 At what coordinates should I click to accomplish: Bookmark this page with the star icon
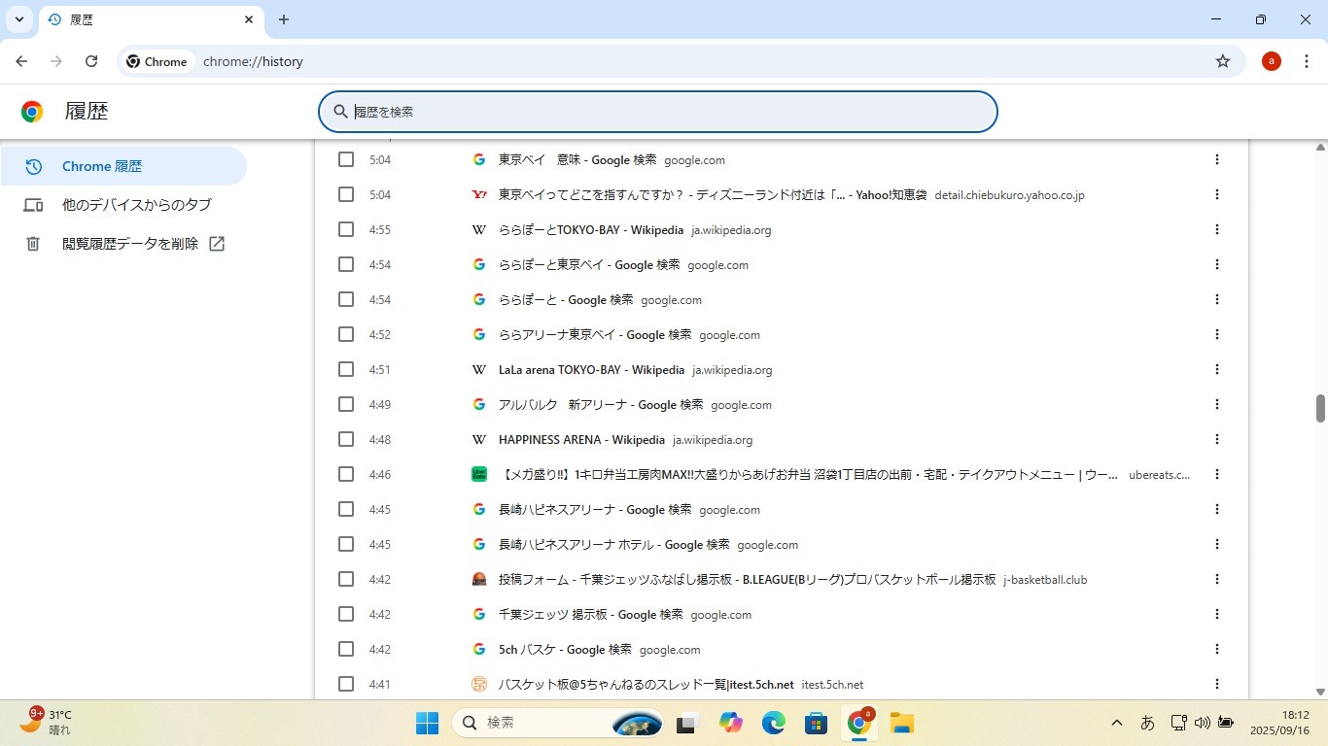1223,61
